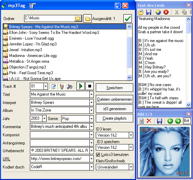The image size is (193, 180).
Task: Select Metallica - St.Anger.wma
Action: [65, 61]
